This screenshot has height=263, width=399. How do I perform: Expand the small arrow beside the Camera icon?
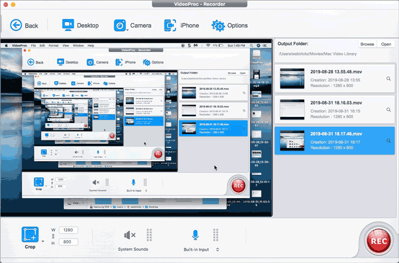click(127, 30)
